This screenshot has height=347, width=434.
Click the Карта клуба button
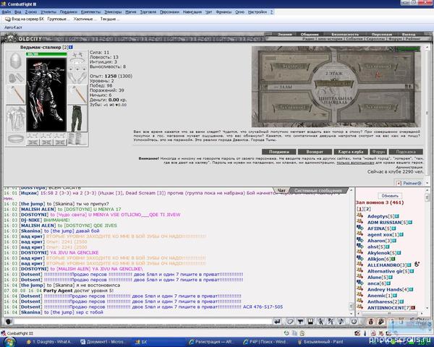click(x=351, y=152)
